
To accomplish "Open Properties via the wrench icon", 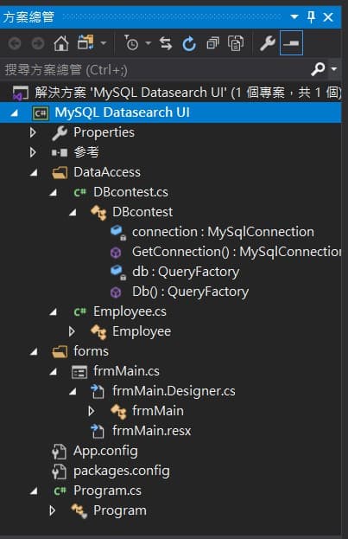I will point(268,43).
